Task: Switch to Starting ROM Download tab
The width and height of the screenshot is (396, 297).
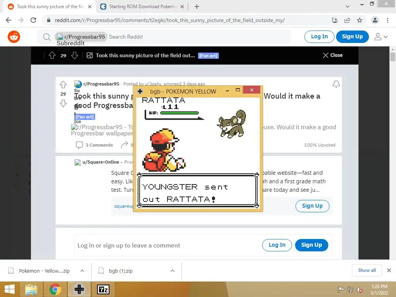Action: click(142, 7)
